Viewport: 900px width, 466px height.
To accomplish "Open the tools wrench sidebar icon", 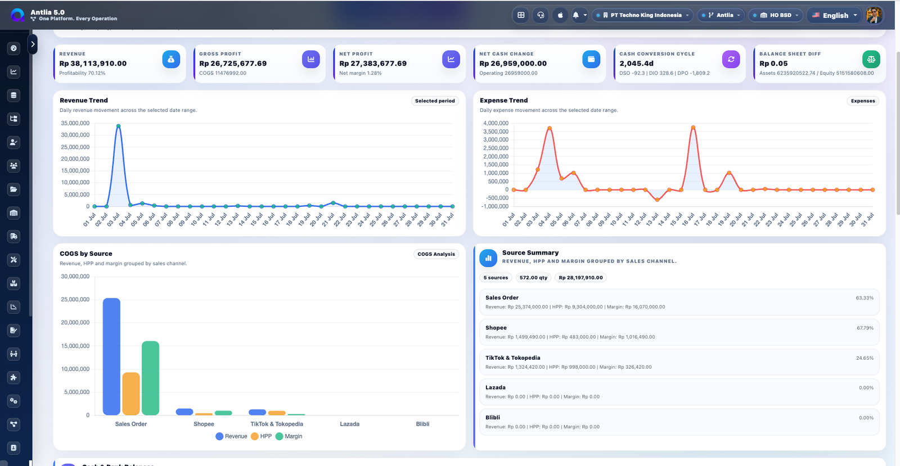I will tap(13, 260).
